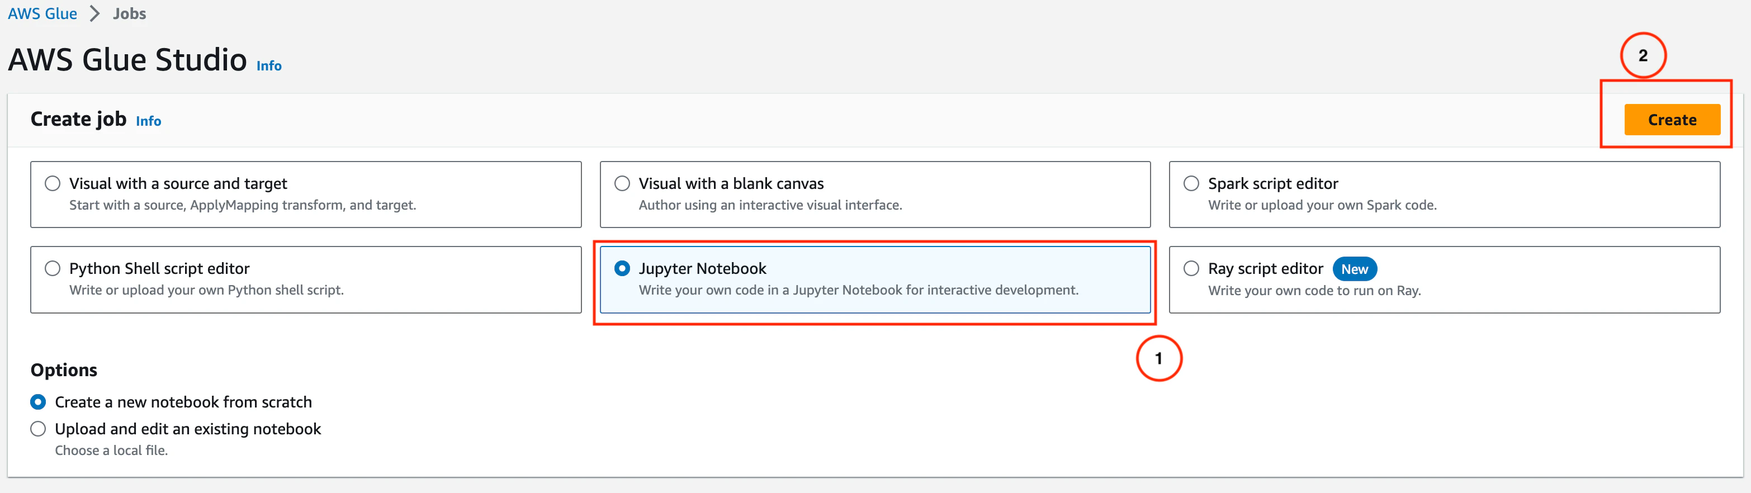
Task: Click the Jupyter Notebook description text
Action: tap(858, 290)
